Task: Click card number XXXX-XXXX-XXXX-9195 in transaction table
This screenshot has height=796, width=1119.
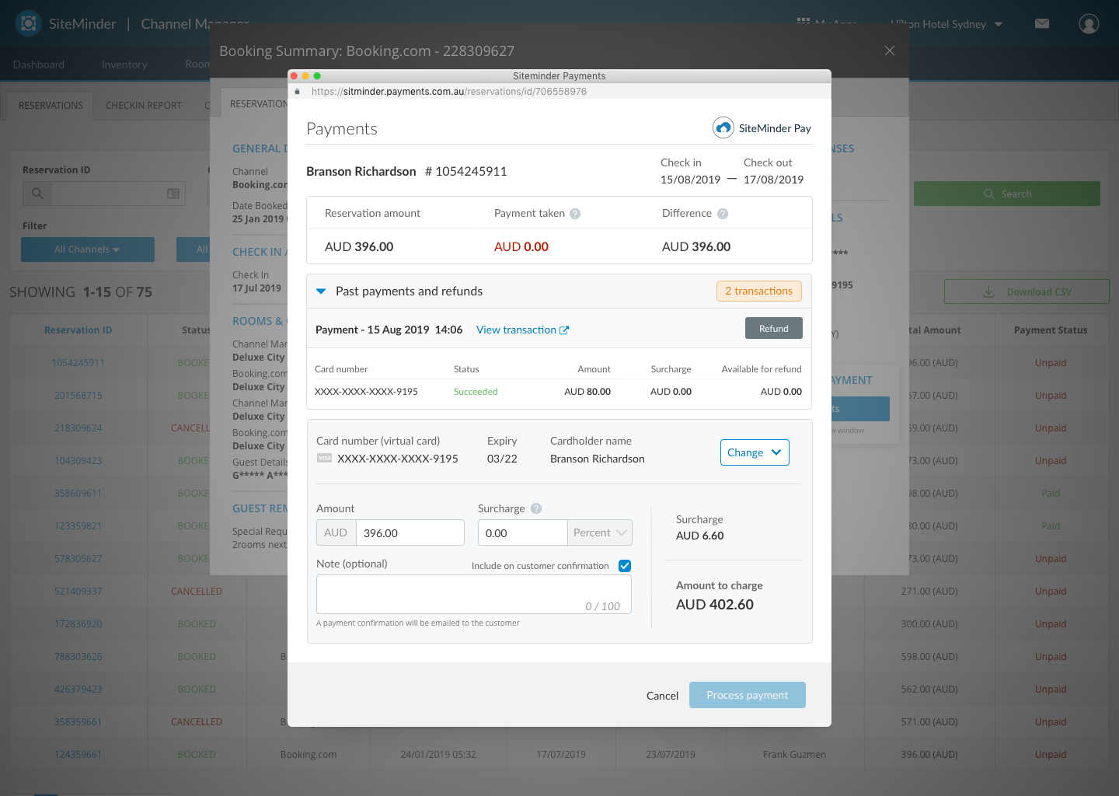Action: pyautogui.click(x=366, y=392)
